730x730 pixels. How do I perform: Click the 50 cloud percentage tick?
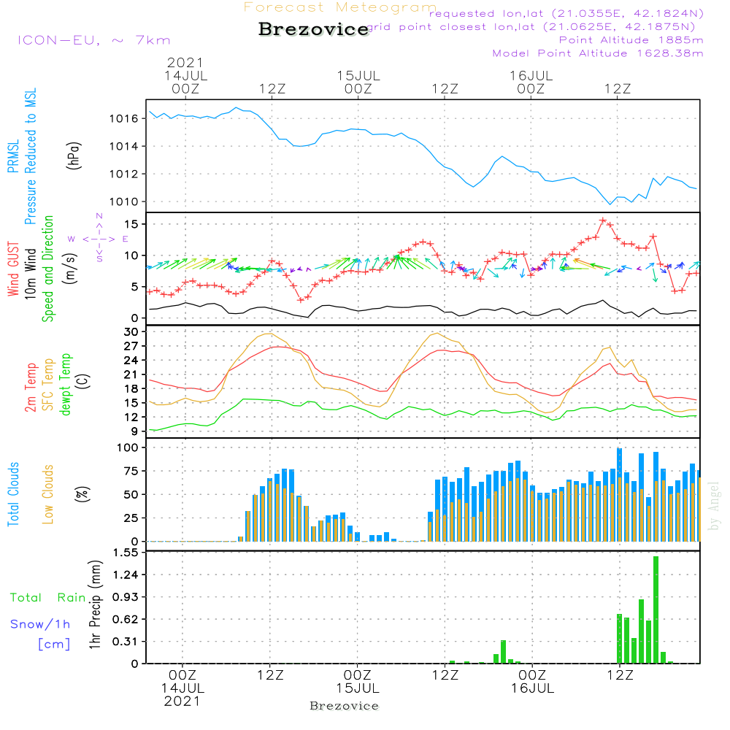(x=131, y=494)
